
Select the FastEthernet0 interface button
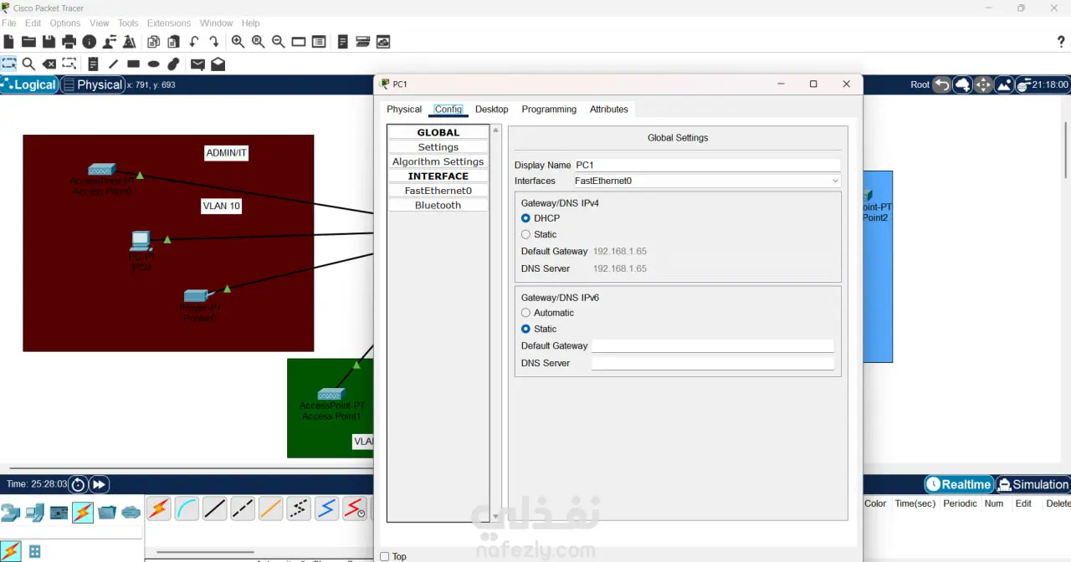pyautogui.click(x=438, y=191)
